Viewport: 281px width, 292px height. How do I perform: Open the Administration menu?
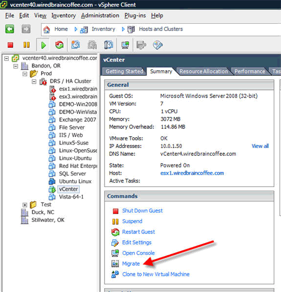[100, 16]
